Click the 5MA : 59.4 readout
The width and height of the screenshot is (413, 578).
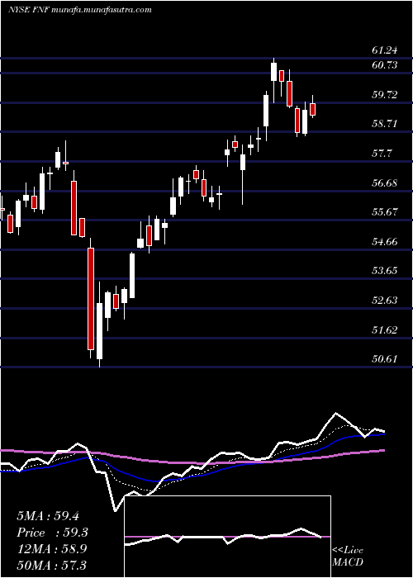[48, 516]
